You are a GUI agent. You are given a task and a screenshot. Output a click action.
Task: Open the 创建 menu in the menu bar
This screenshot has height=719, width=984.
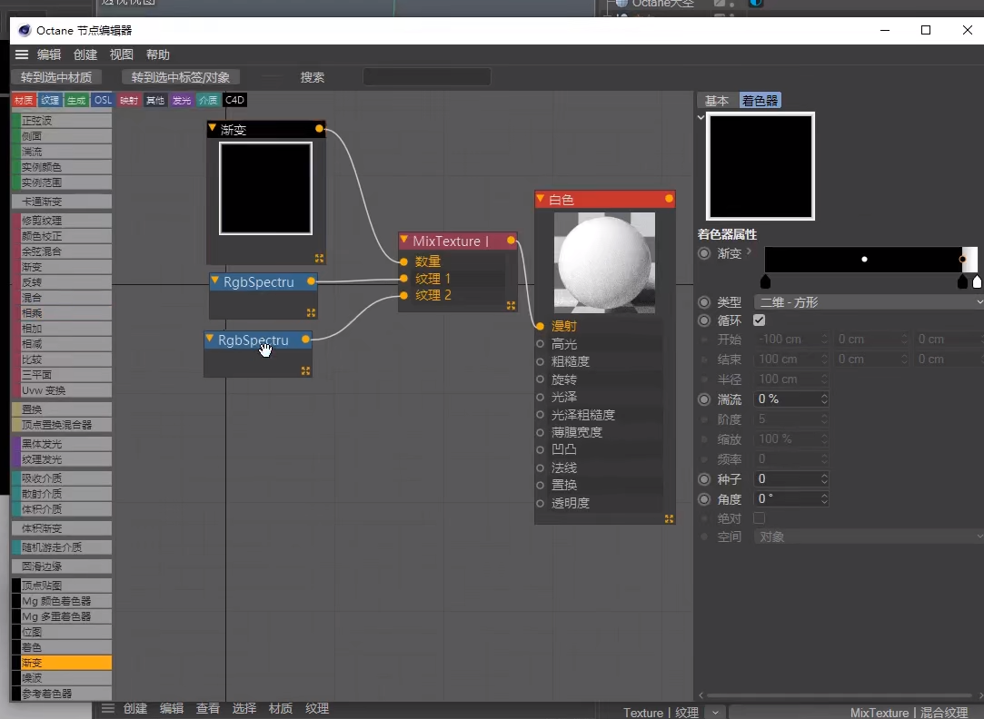tap(84, 54)
